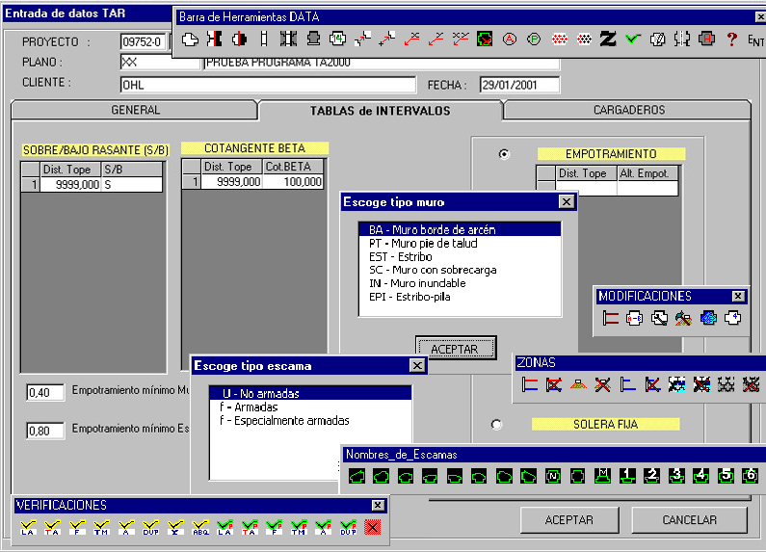Click the ENT icon in DATA toolbar
This screenshot has height=552, width=766.
pyautogui.click(x=755, y=40)
